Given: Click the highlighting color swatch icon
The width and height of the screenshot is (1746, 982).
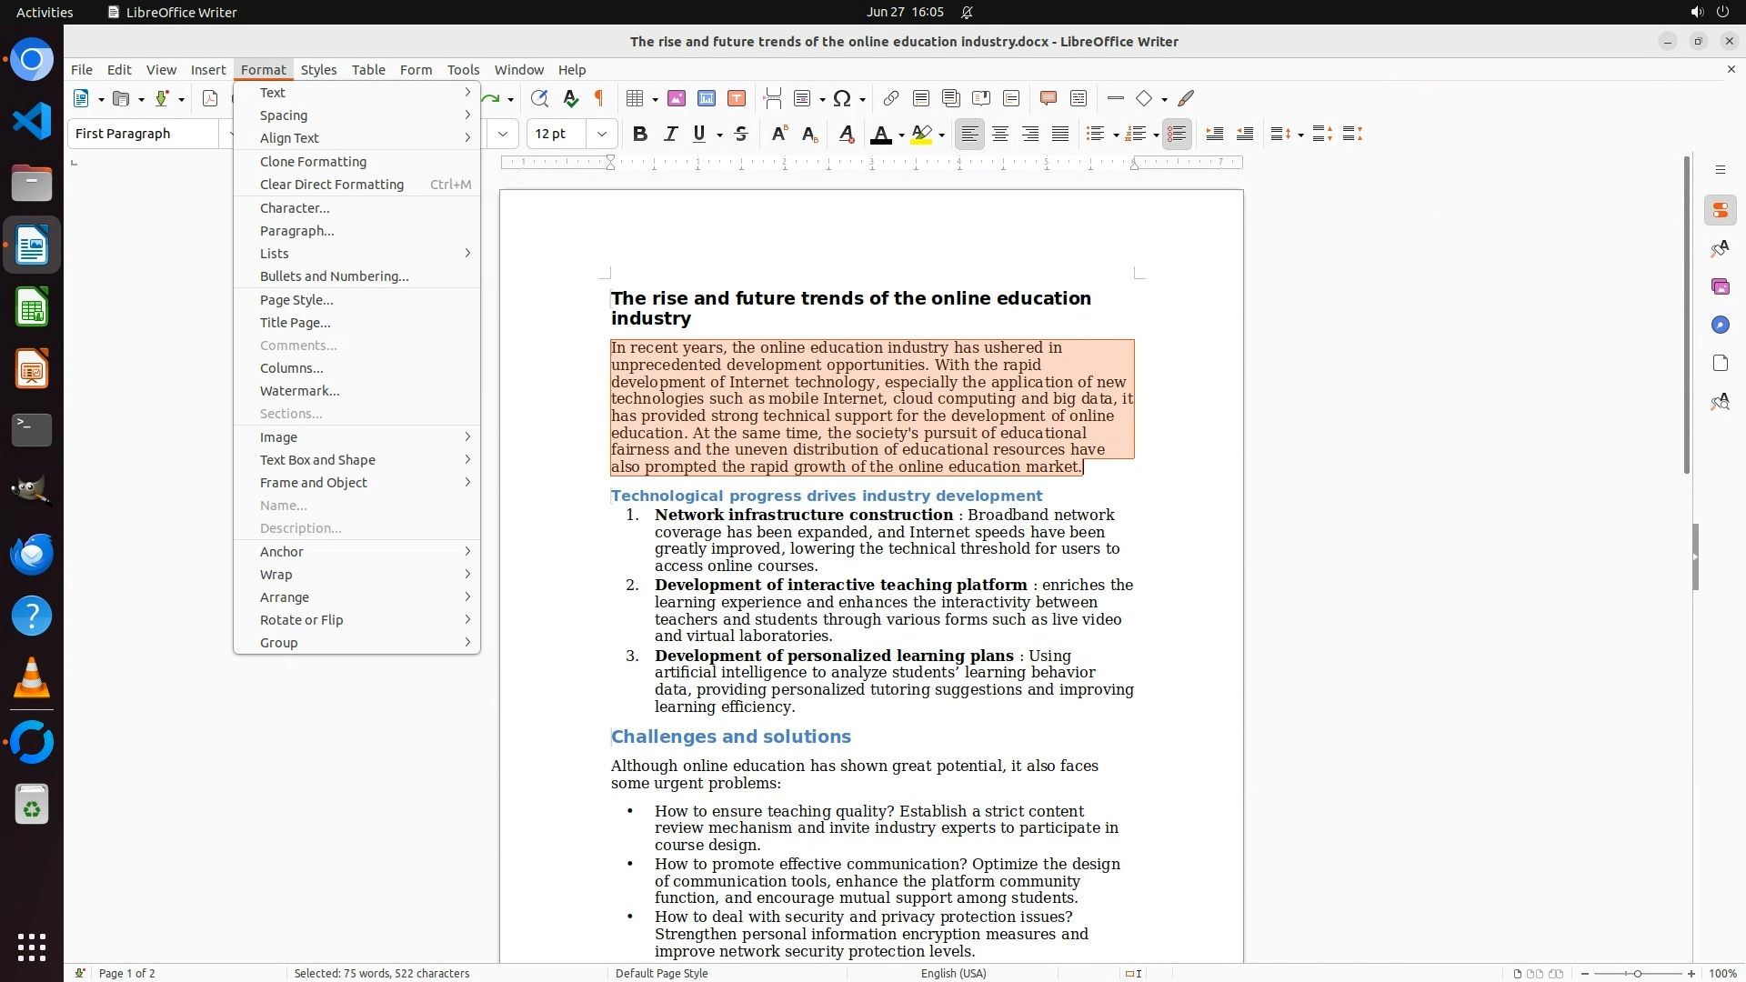Looking at the screenshot, I should click(921, 134).
